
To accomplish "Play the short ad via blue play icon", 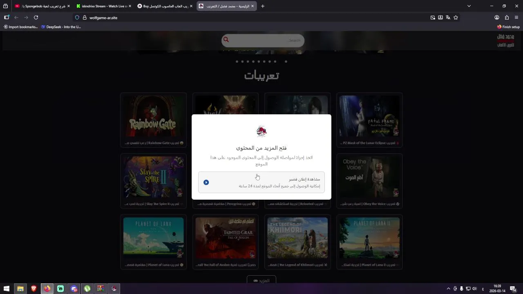I will 206,183.
